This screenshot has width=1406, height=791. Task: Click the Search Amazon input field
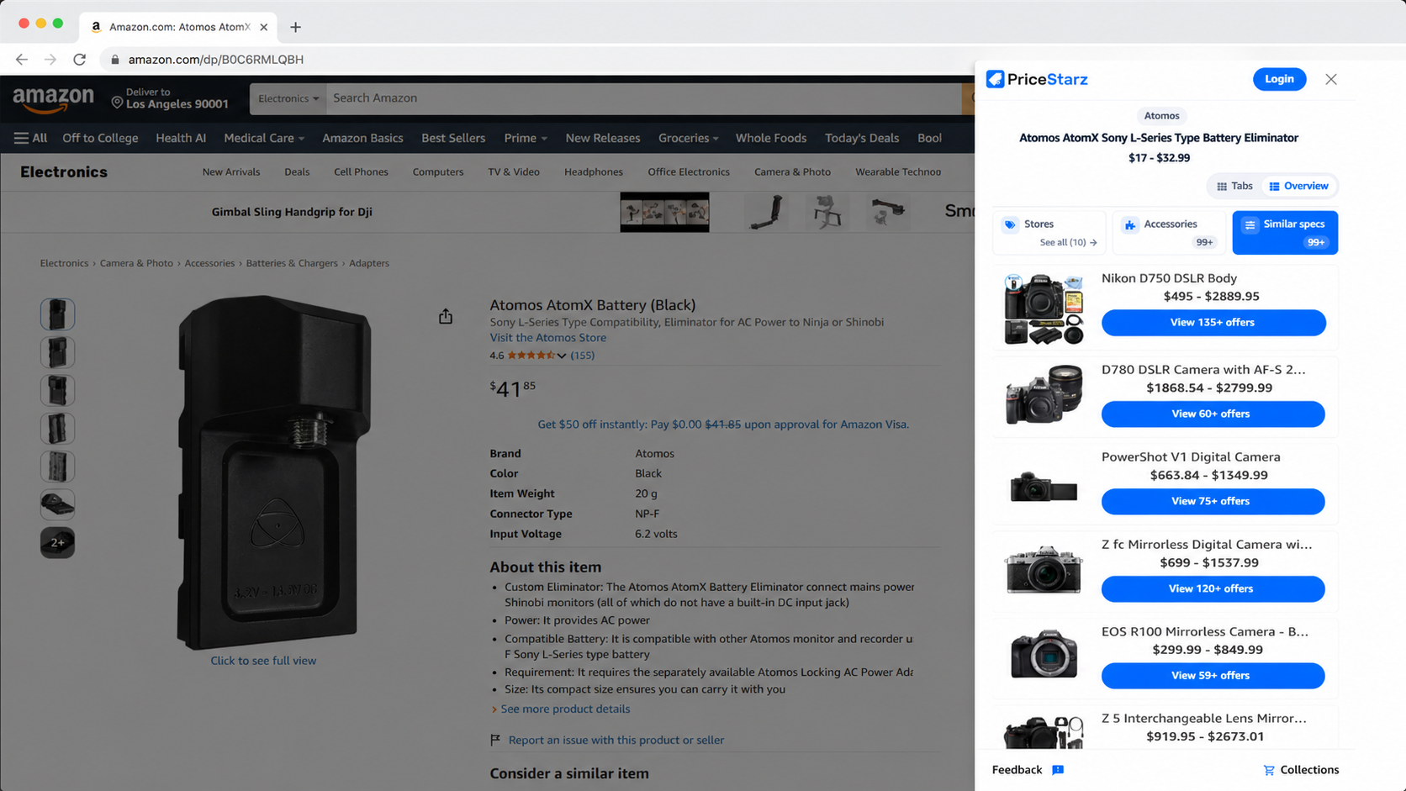pos(643,98)
